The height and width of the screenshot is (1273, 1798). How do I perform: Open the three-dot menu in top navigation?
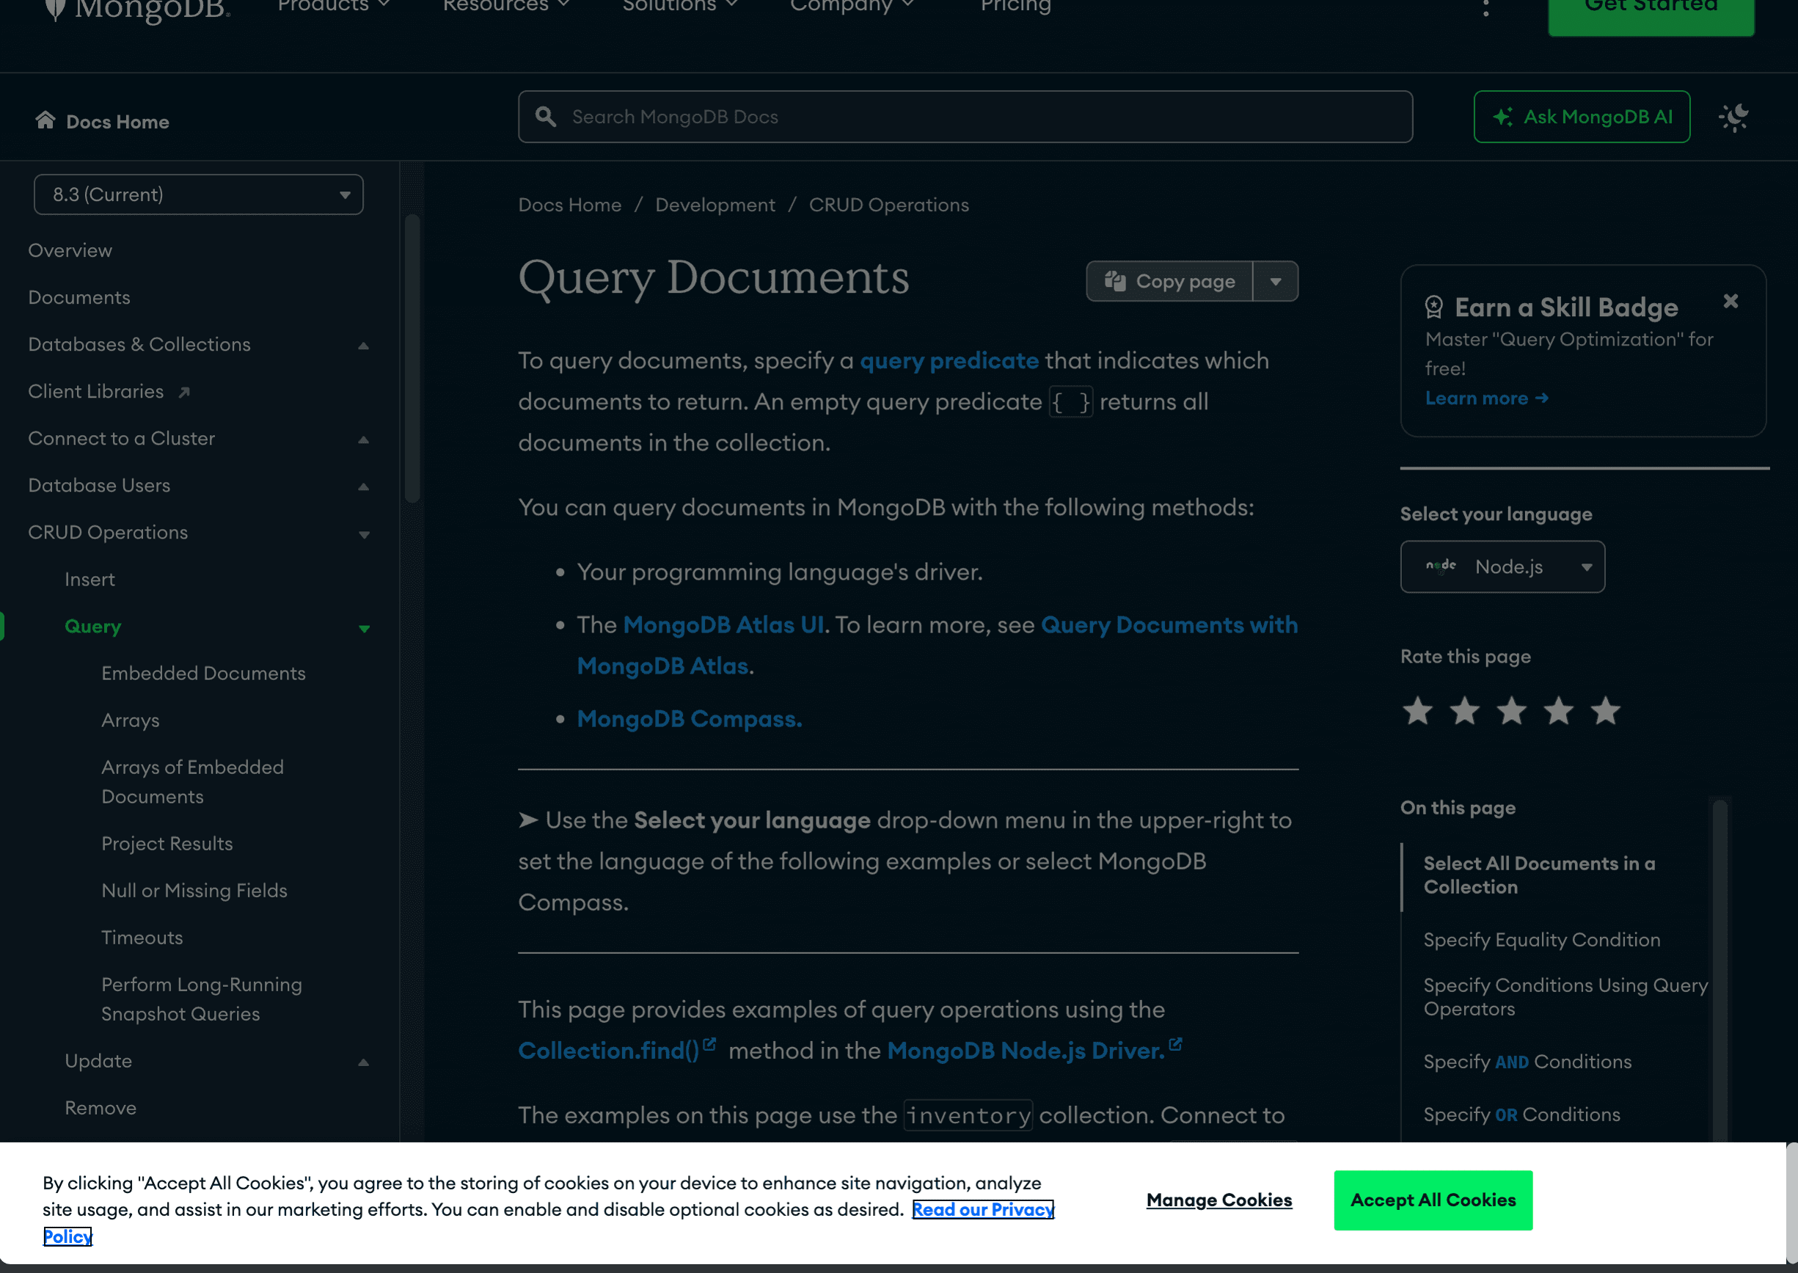(1485, 8)
